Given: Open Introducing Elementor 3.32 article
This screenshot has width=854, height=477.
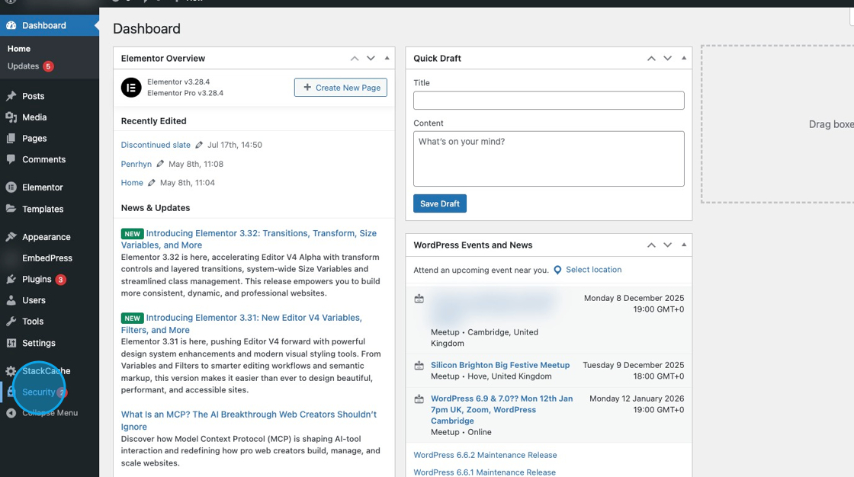Looking at the screenshot, I should pos(249,239).
